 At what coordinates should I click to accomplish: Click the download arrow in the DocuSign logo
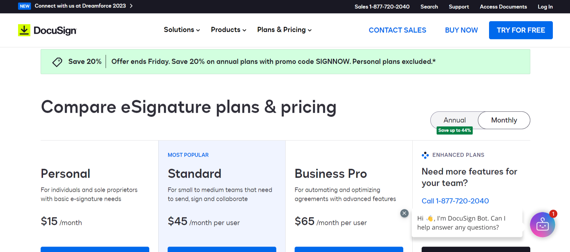[24, 30]
